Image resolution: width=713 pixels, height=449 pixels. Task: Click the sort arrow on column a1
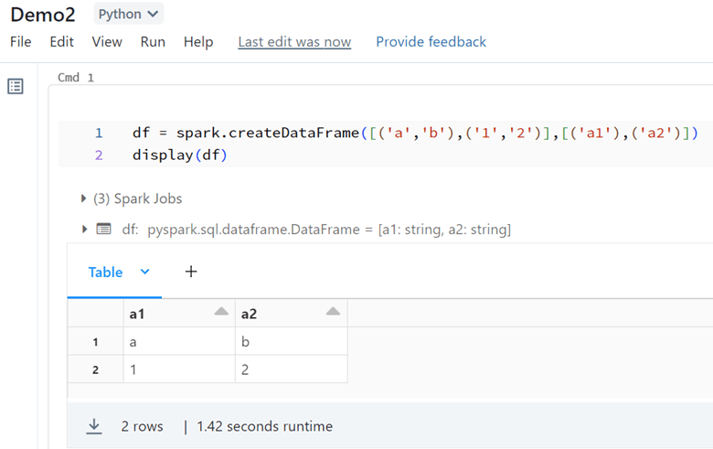(220, 313)
